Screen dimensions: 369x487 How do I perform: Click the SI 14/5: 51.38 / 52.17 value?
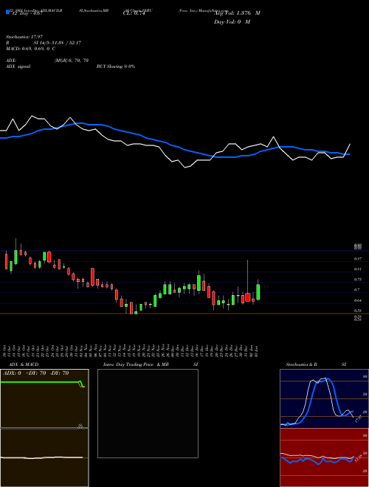[x=58, y=43]
